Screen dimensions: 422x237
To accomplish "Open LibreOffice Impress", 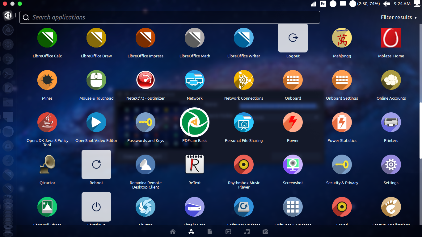I will tap(146, 38).
